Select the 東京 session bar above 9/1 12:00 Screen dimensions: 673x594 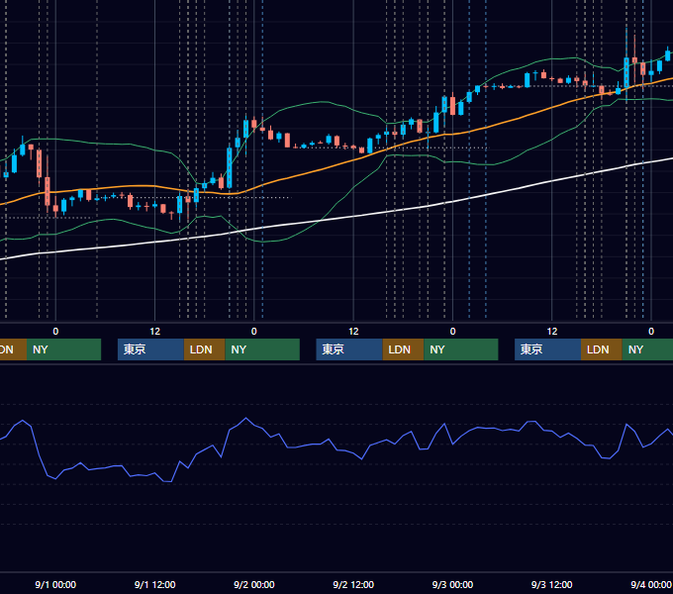point(150,349)
